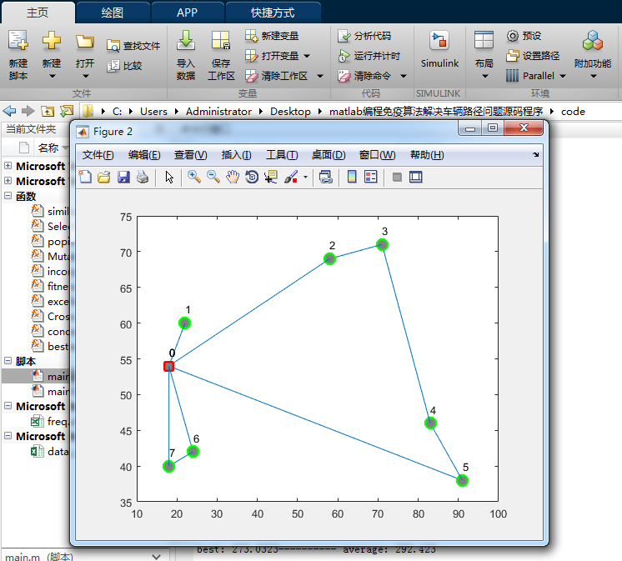Image resolution: width=622 pixels, height=561 pixels.
Task: Open the Clear Workspace dropdown arrow
Action: coord(319,76)
